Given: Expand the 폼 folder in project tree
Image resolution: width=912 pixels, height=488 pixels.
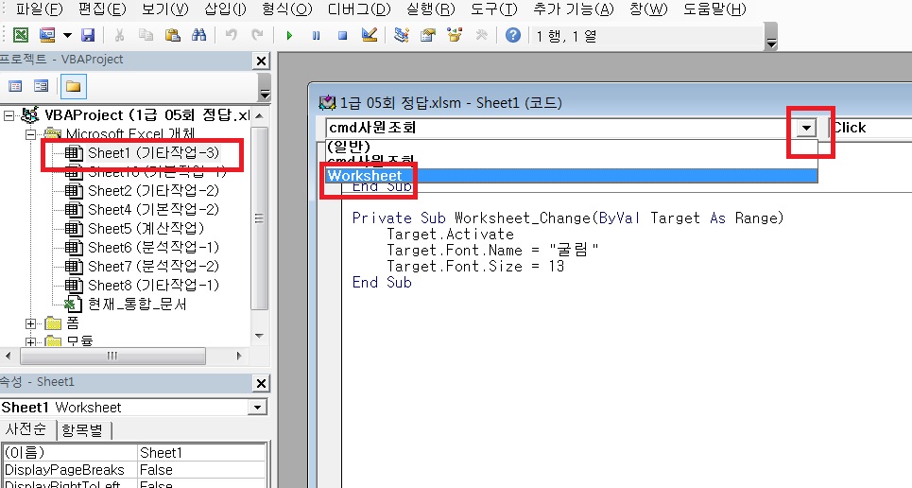Looking at the screenshot, I should (x=31, y=323).
